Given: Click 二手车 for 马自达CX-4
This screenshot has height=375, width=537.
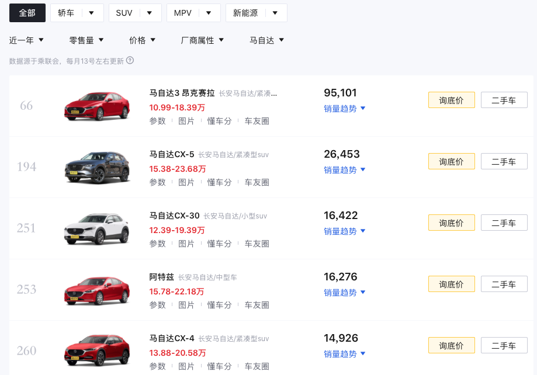Looking at the screenshot, I should 504,345.
